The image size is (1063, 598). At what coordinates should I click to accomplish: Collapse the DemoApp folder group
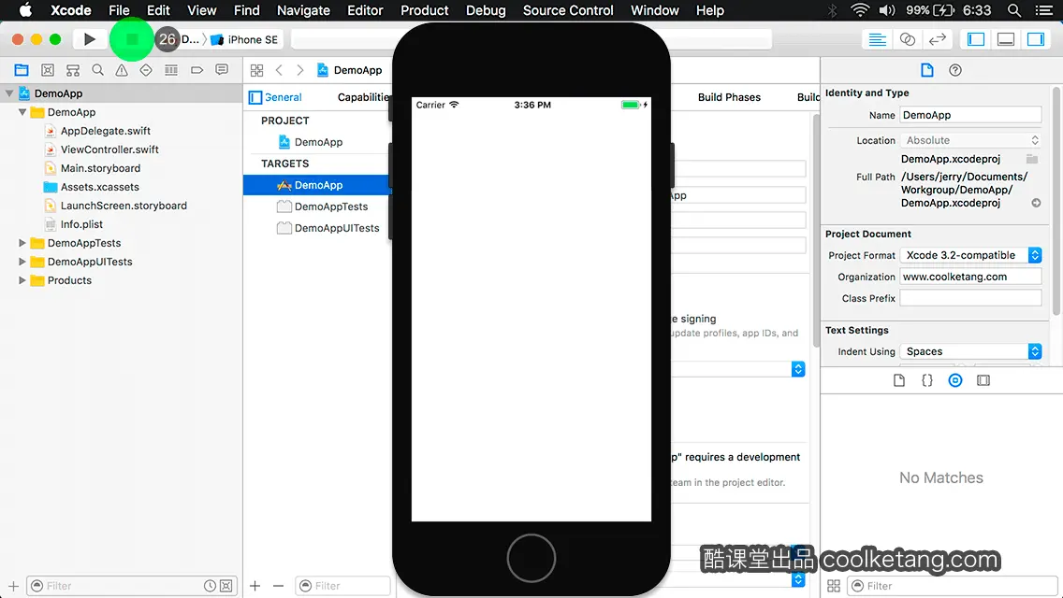pyautogui.click(x=22, y=112)
